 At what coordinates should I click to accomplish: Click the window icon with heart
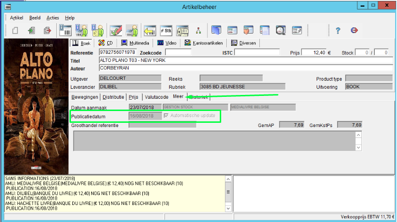pyautogui.click(x=249, y=30)
